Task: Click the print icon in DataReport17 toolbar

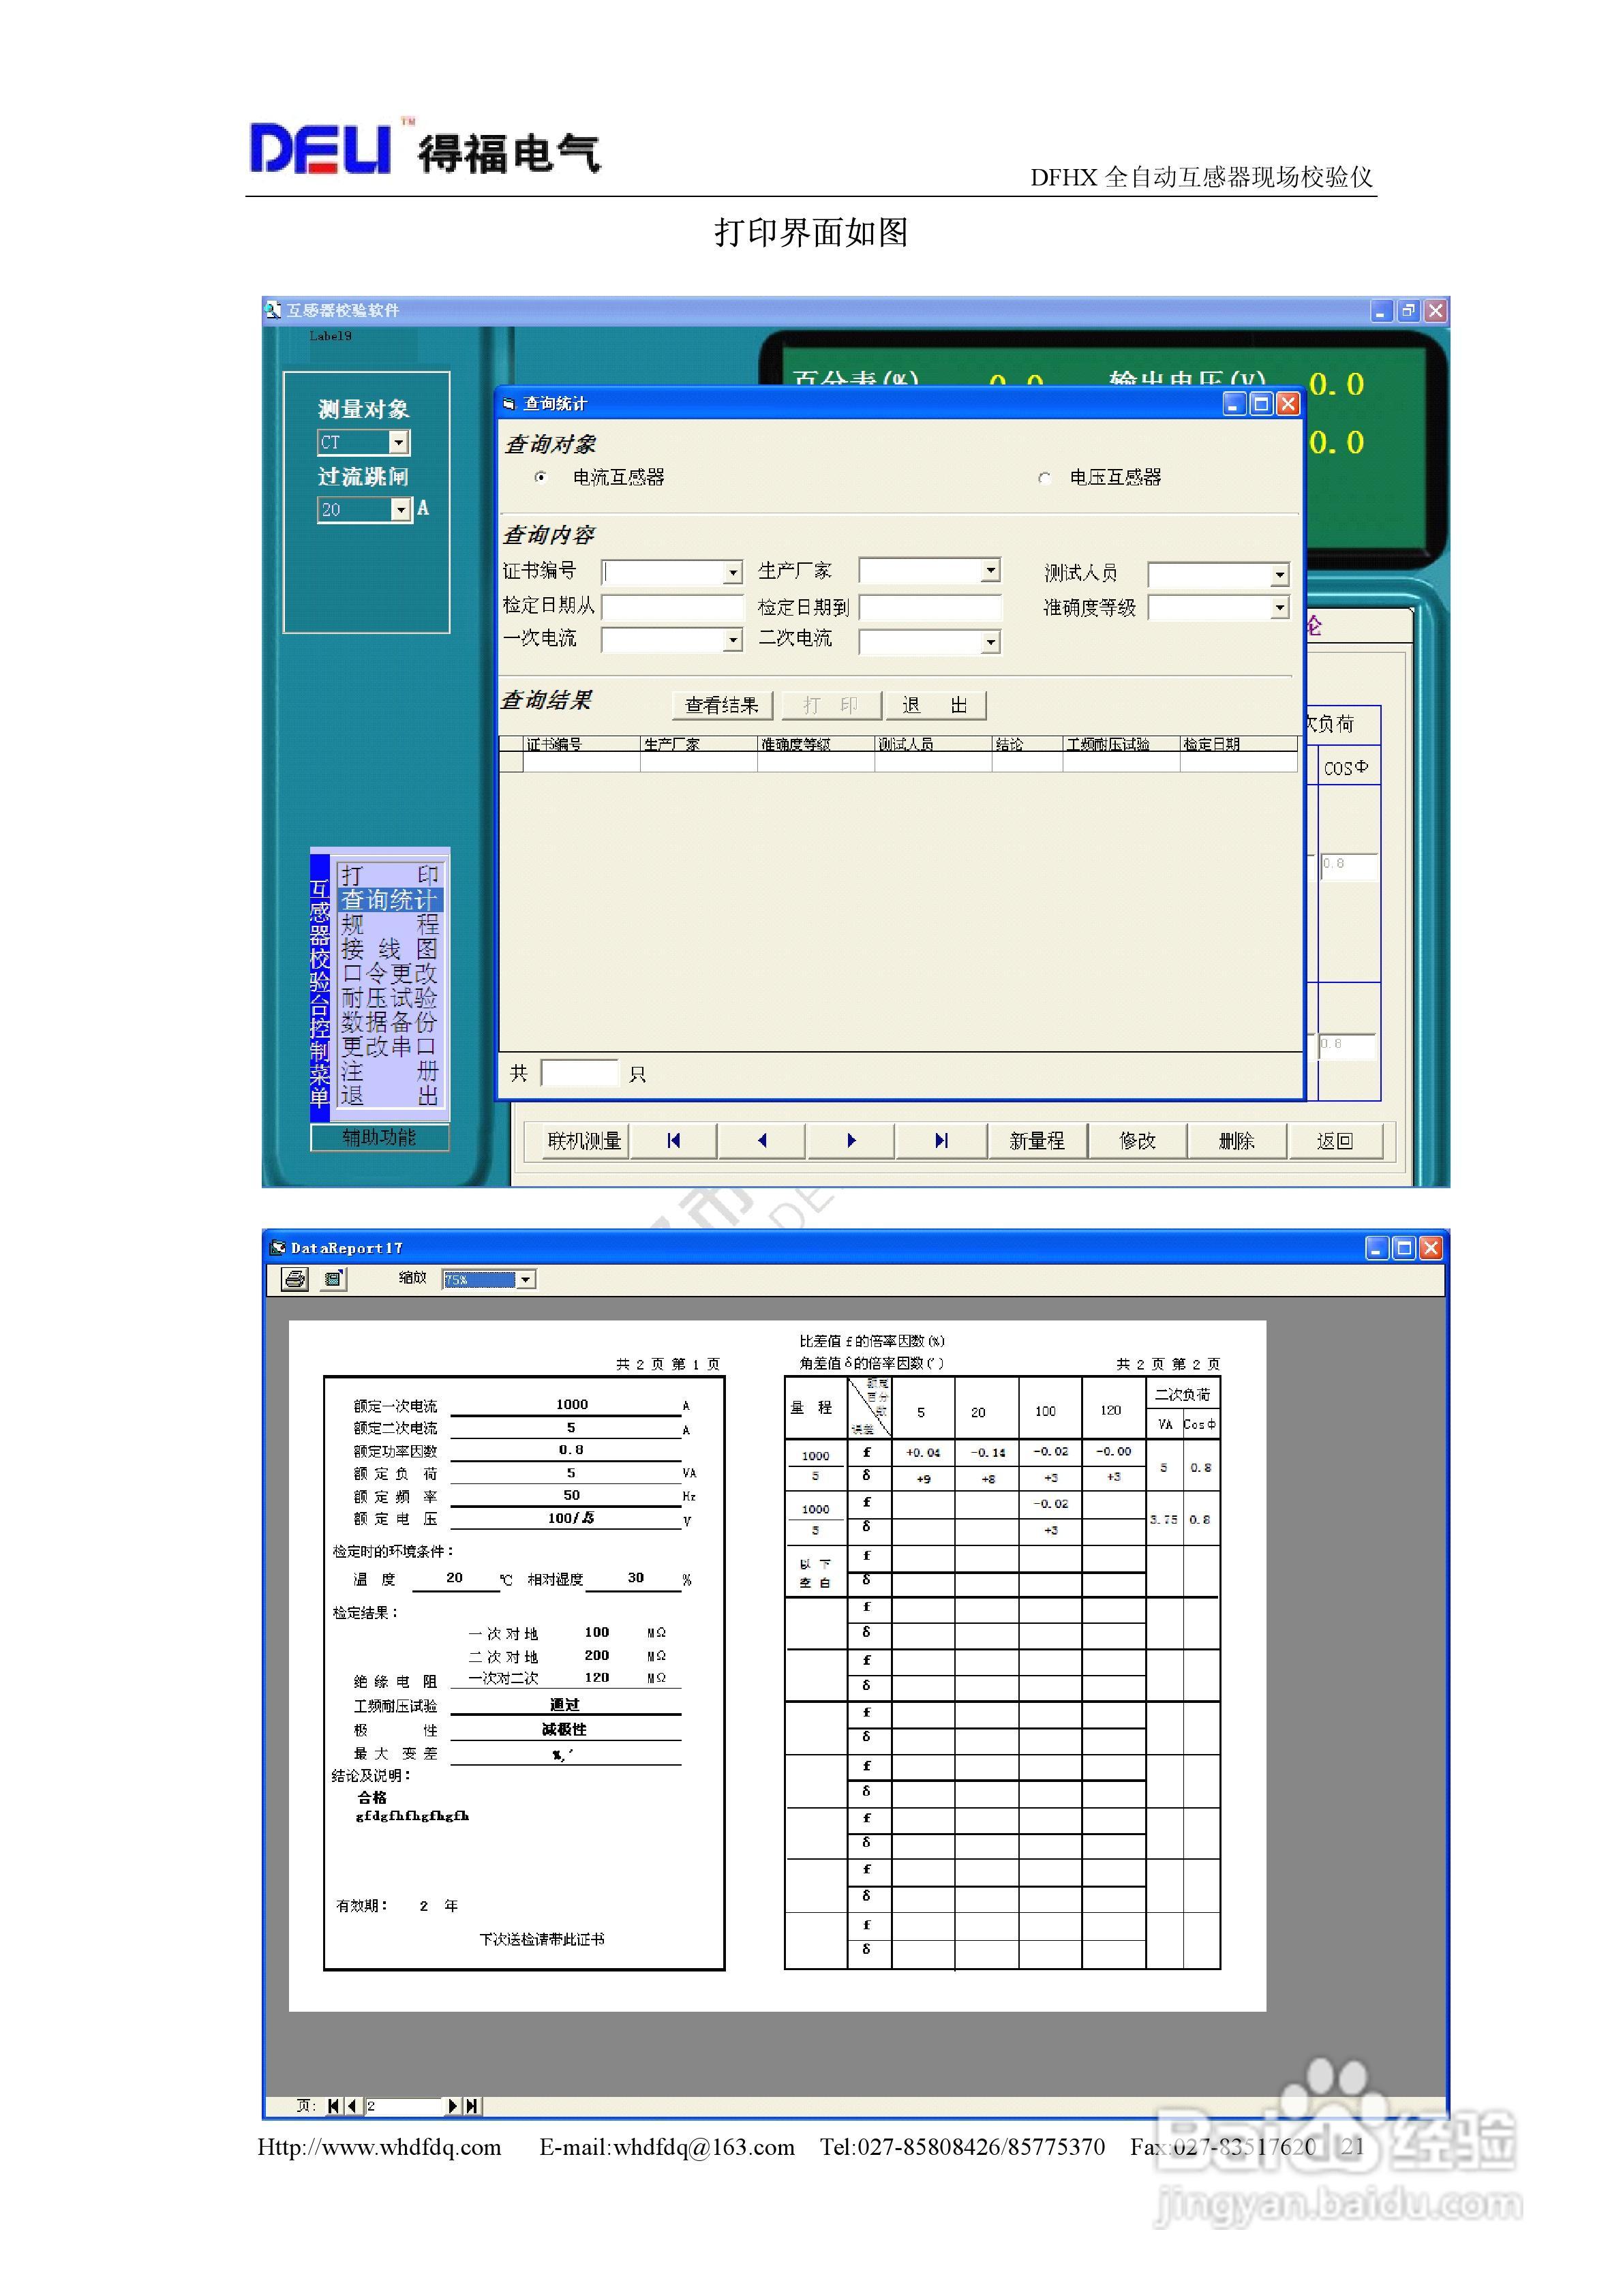Action: tap(294, 1278)
